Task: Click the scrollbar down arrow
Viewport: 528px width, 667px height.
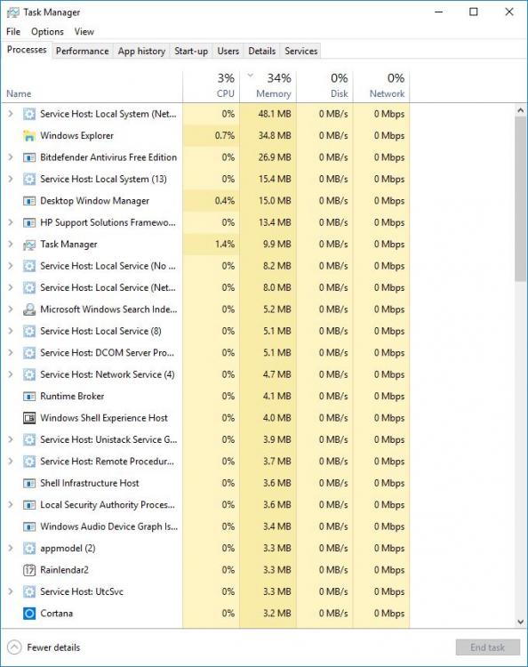Action: pyautogui.click(x=520, y=622)
